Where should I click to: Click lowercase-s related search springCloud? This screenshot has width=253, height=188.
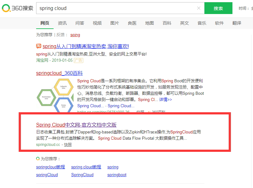click(x=47, y=175)
